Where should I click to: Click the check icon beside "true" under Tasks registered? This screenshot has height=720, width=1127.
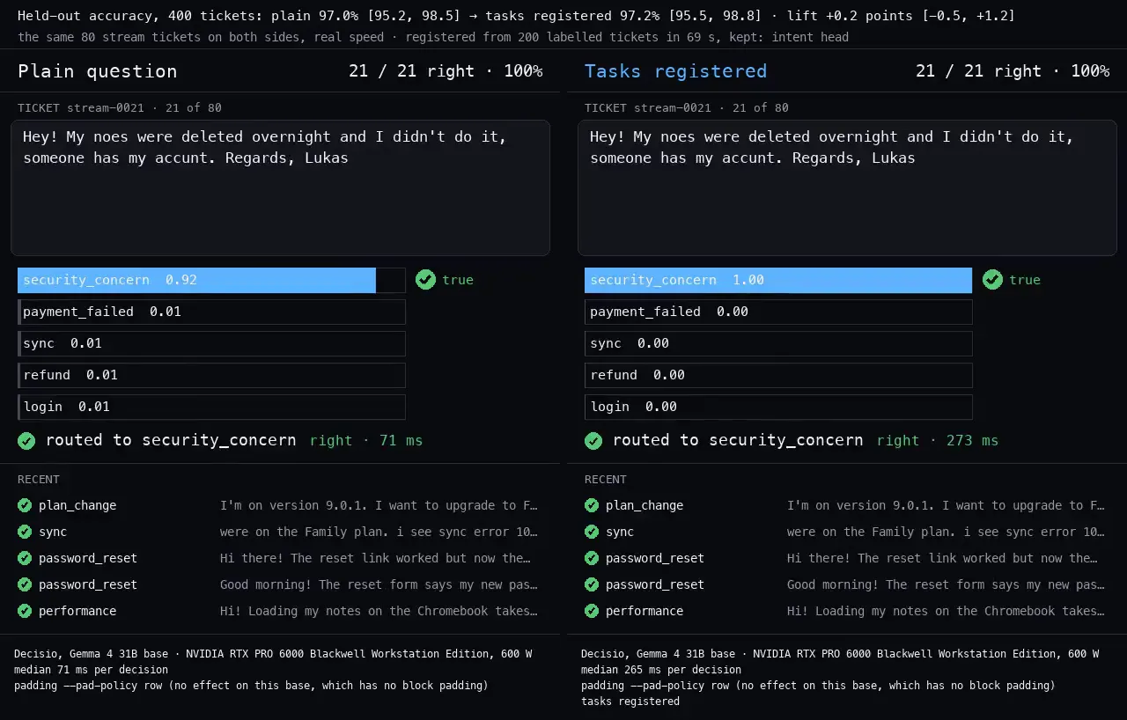(992, 280)
